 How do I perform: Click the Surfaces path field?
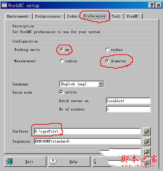tap(87, 131)
